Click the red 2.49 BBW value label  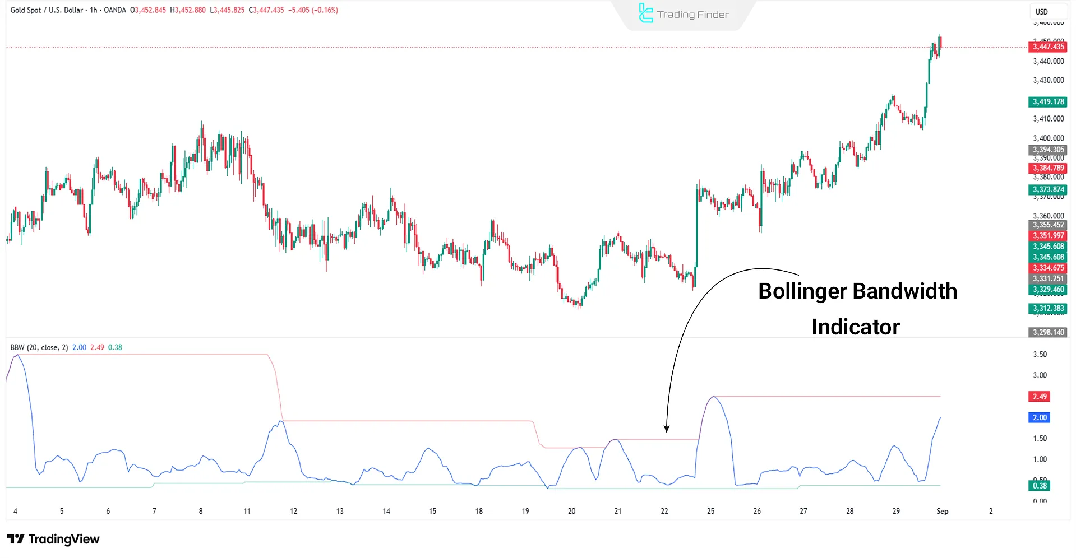[x=1040, y=397]
